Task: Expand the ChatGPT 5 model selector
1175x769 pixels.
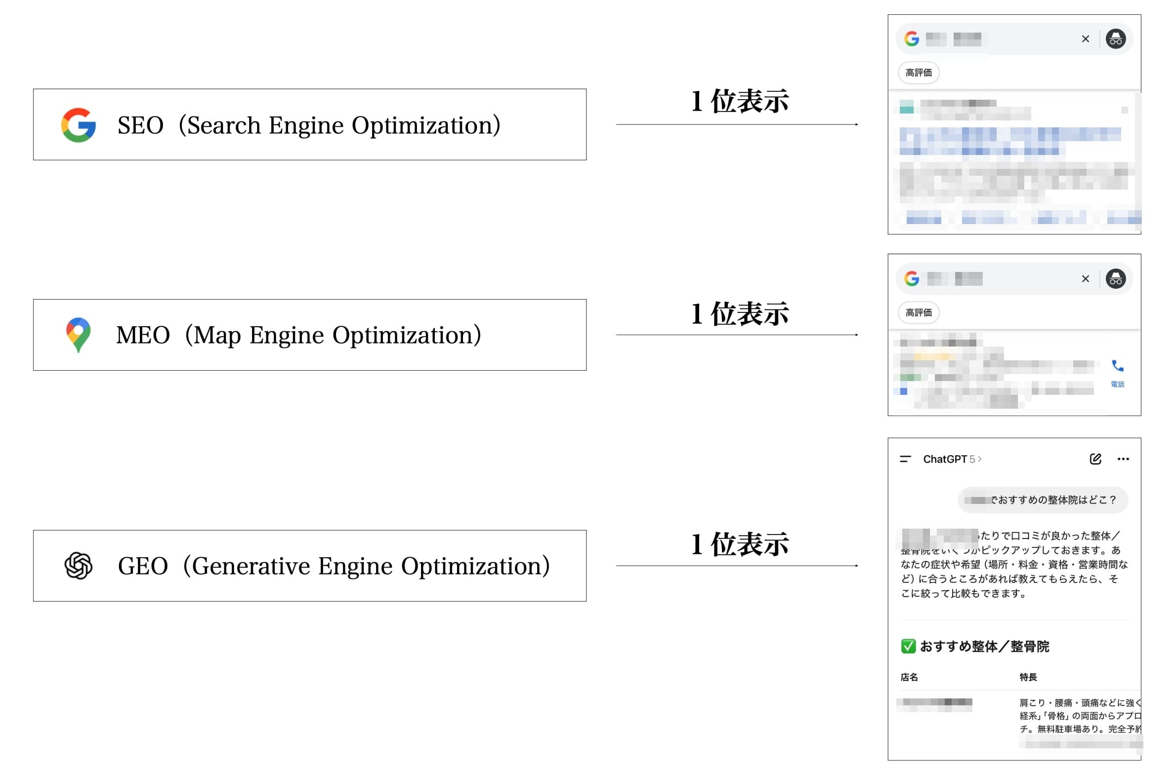Action: (x=952, y=459)
